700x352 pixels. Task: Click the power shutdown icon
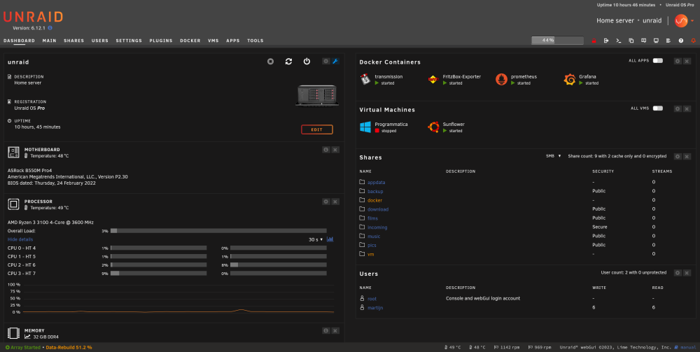coord(307,62)
